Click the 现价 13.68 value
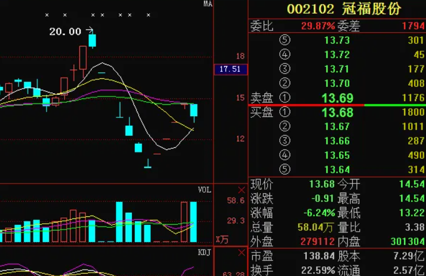The height and width of the screenshot is (276, 426). (322, 184)
